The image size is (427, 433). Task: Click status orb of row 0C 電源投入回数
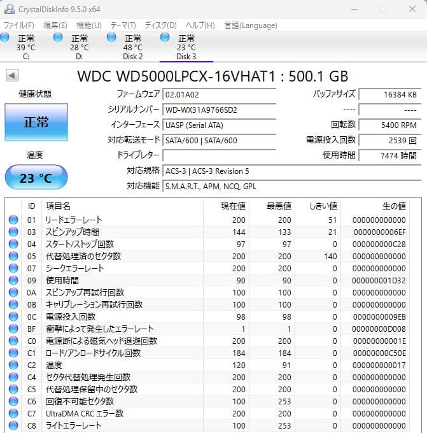(13, 316)
